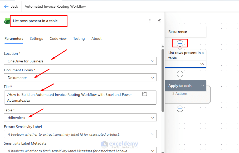239x153 pixels.
Task: Open the Location dropdown
Action: tap(80, 61)
